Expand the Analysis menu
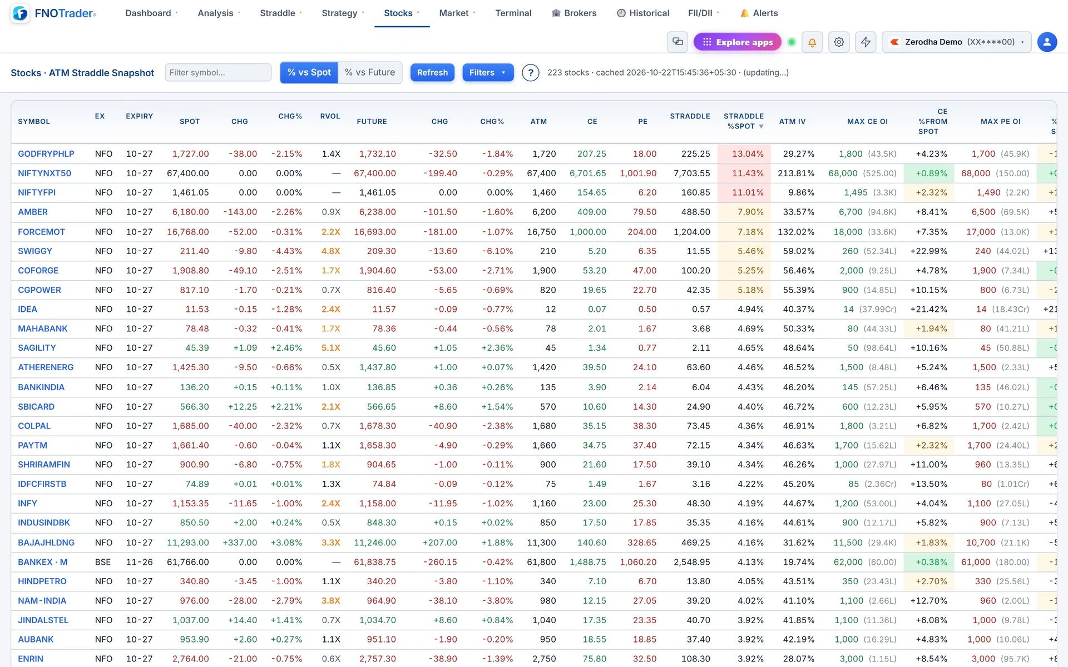The height and width of the screenshot is (667, 1068). pos(219,13)
